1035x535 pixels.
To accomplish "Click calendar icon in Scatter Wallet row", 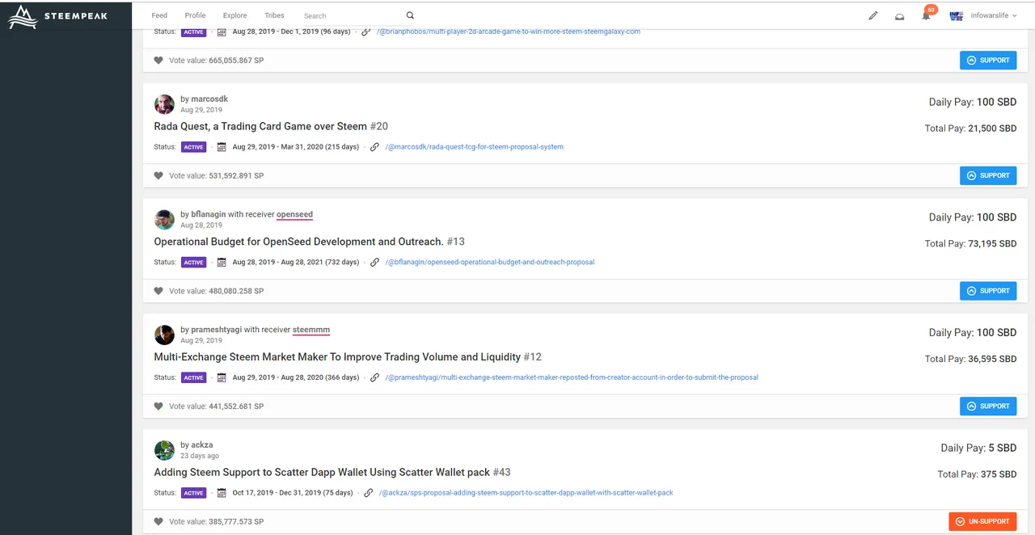I will tap(222, 493).
